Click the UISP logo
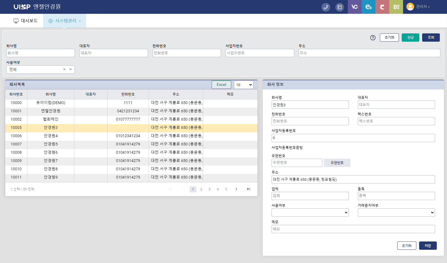This screenshot has width=447, height=263. coord(22,7)
